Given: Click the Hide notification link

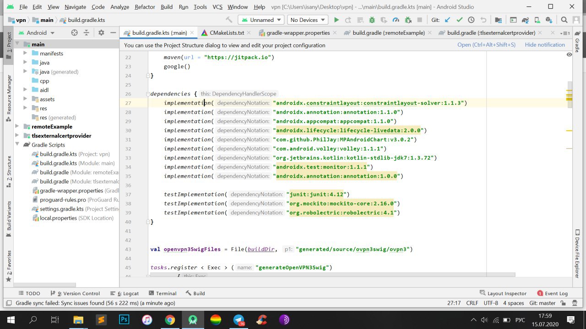Looking at the screenshot, I should coord(545,45).
